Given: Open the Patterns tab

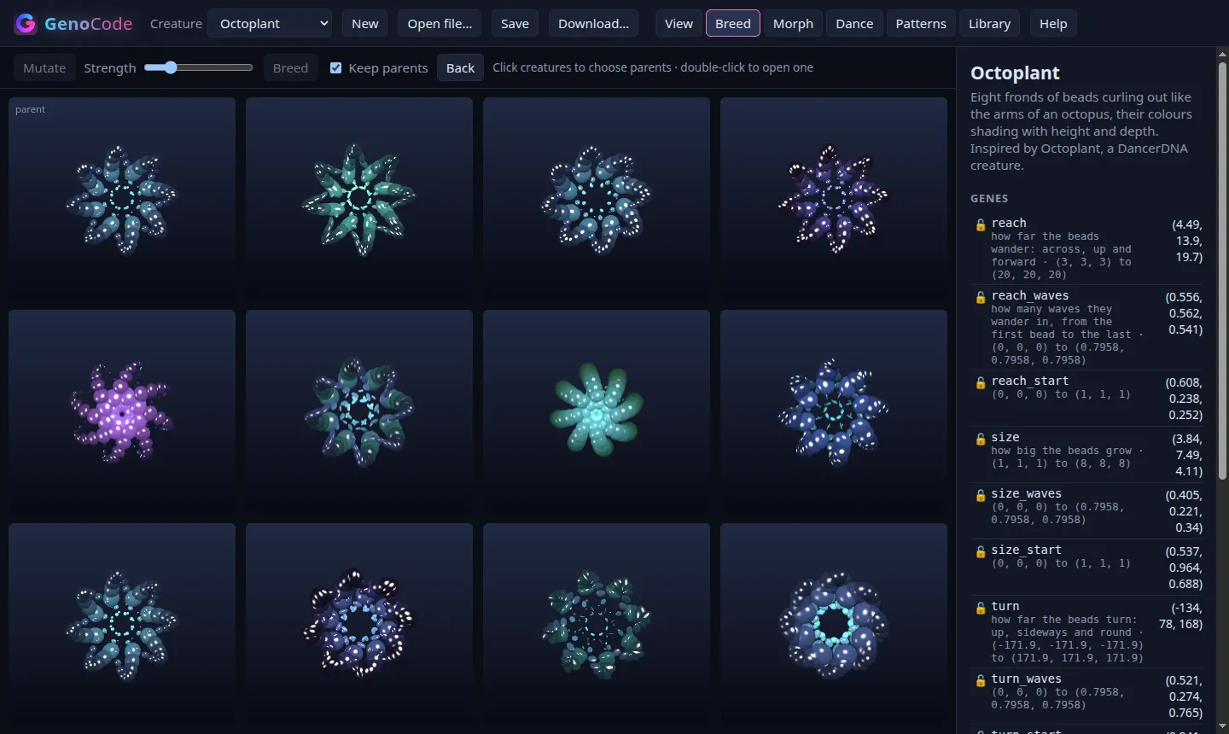Looking at the screenshot, I should [921, 24].
